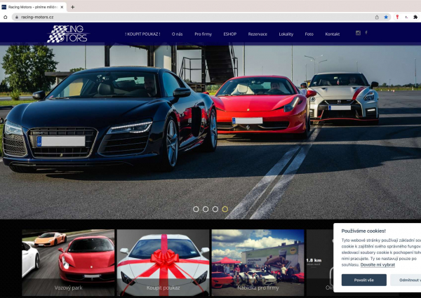Click the "Povolit vše" cookie button

click(x=363, y=280)
